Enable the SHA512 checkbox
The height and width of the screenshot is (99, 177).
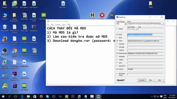click(117, 50)
